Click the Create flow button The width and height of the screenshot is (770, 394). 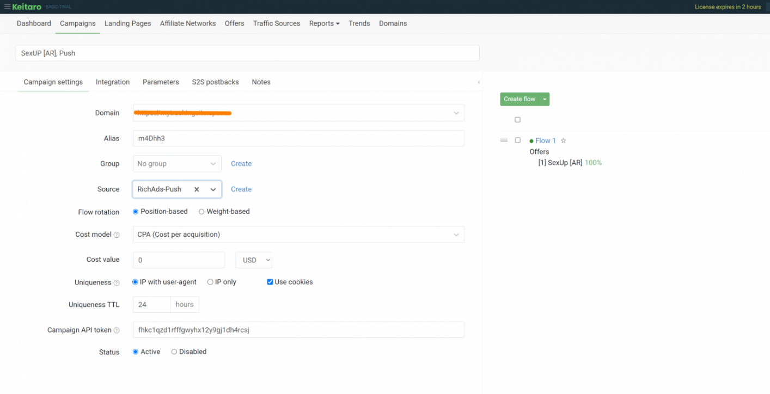(520, 99)
